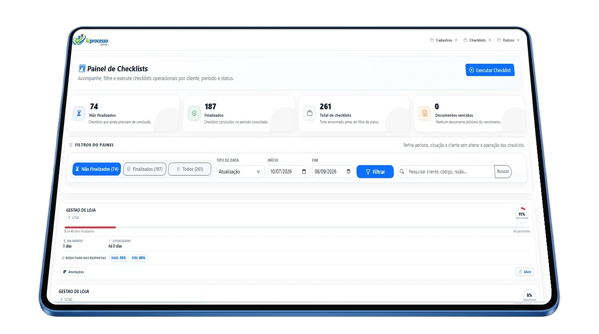Viewport: 599px width, 334px height.
Task: Click the 5 de 45 itens finalizados text
Action: click(79, 231)
